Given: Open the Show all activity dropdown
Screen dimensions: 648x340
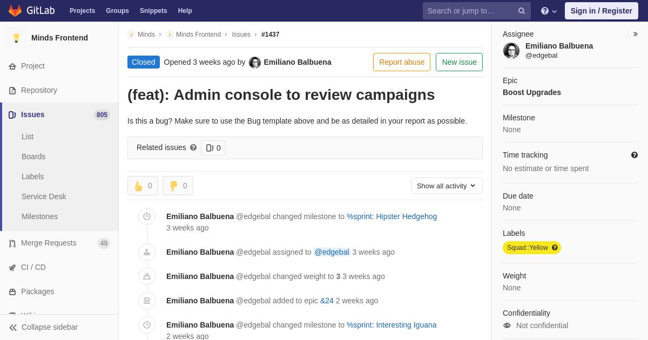Looking at the screenshot, I should (x=447, y=186).
